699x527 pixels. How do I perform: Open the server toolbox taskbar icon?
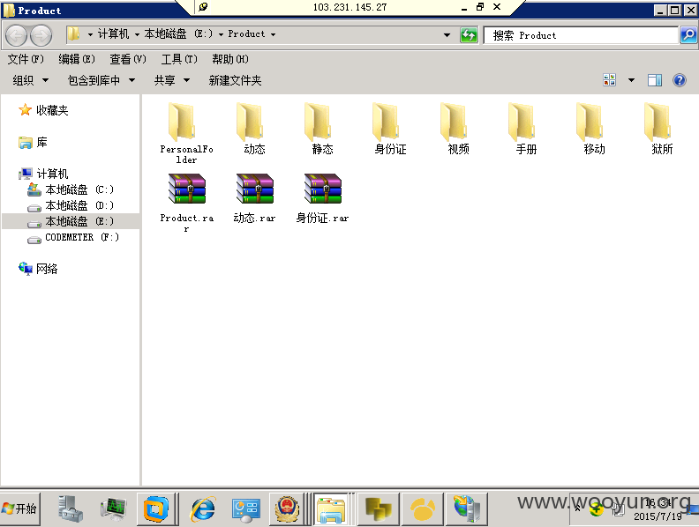[x=70, y=508]
